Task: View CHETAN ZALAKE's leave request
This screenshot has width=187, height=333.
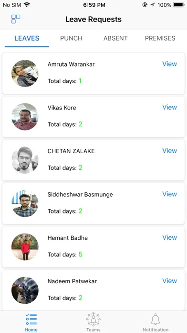Action: 170,151
